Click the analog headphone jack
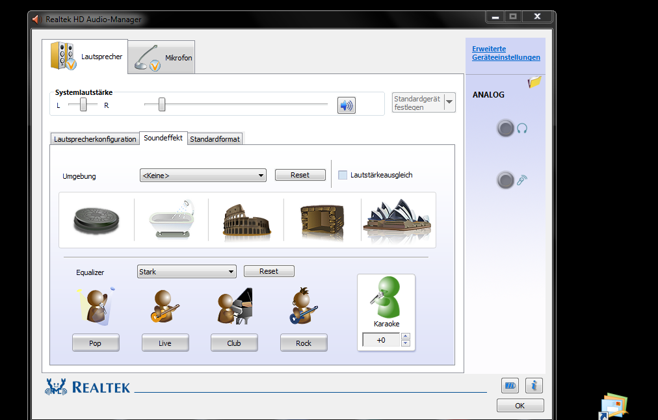This screenshot has width=658, height=420. point(506,128)
